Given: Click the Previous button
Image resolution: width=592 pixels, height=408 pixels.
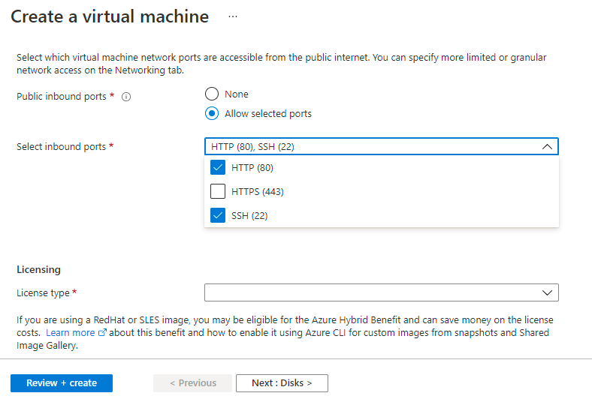Looking at the screenshot, I should pyautogui.click(x=193, y=383).
